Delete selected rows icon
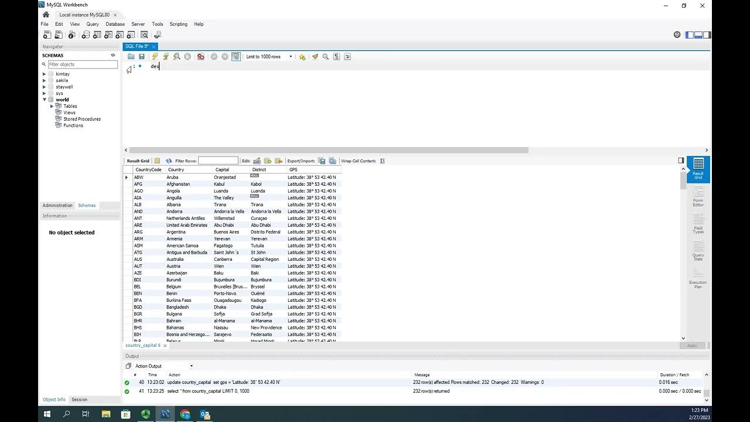The image size is (750, 422). [278, 161]
